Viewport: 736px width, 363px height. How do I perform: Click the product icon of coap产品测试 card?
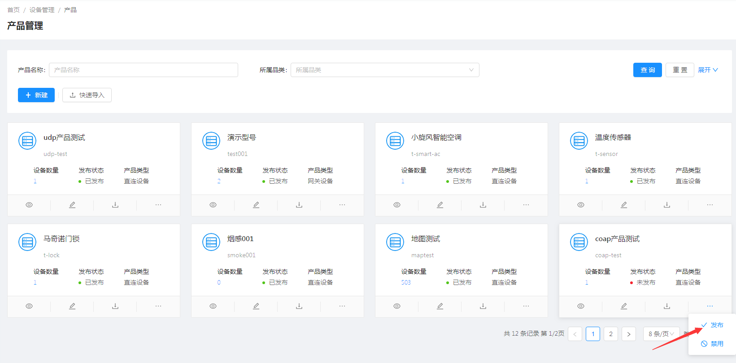click(579, 242)
